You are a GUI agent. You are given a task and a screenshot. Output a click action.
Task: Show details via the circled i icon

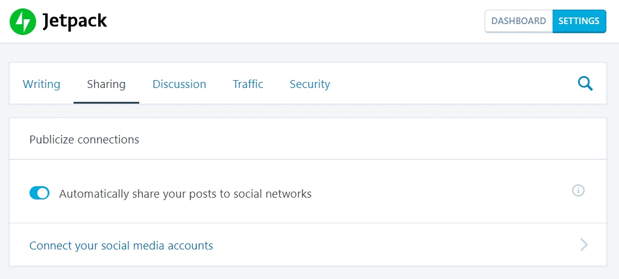[578, 190]
